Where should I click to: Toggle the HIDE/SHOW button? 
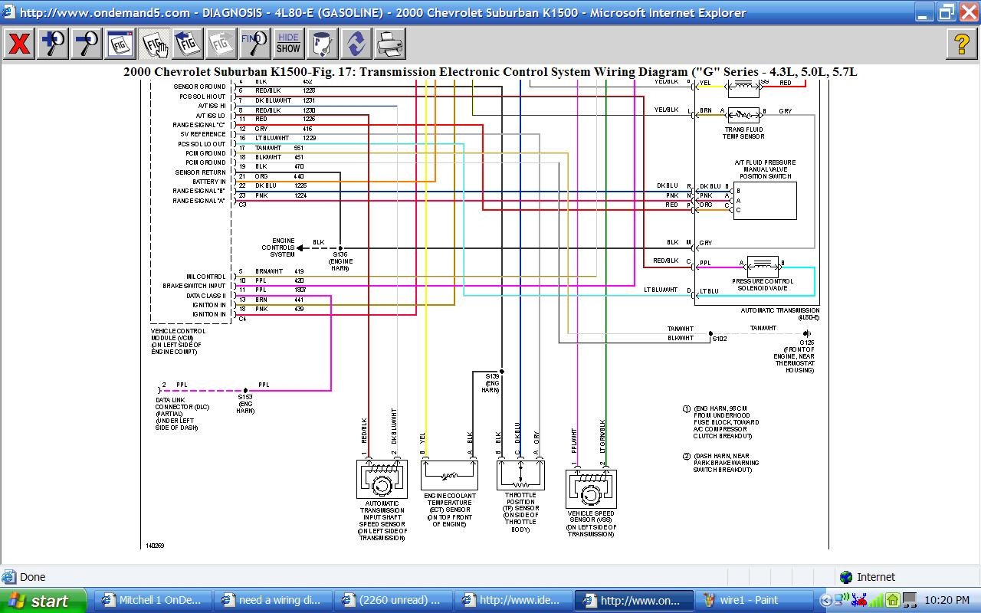288,44
